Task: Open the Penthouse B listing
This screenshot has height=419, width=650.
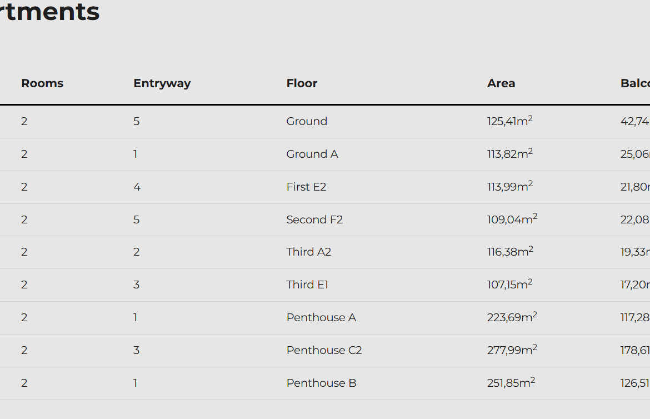Action: pos(321,383)
